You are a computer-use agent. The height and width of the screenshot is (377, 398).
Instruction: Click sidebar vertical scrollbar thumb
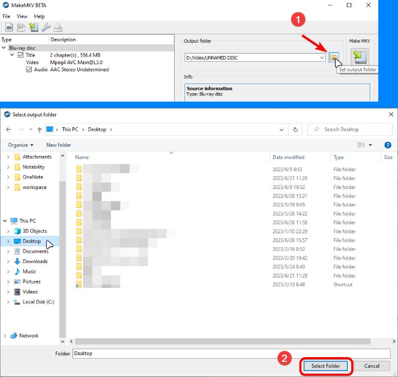pyautogui.click(x=63, y=259)
